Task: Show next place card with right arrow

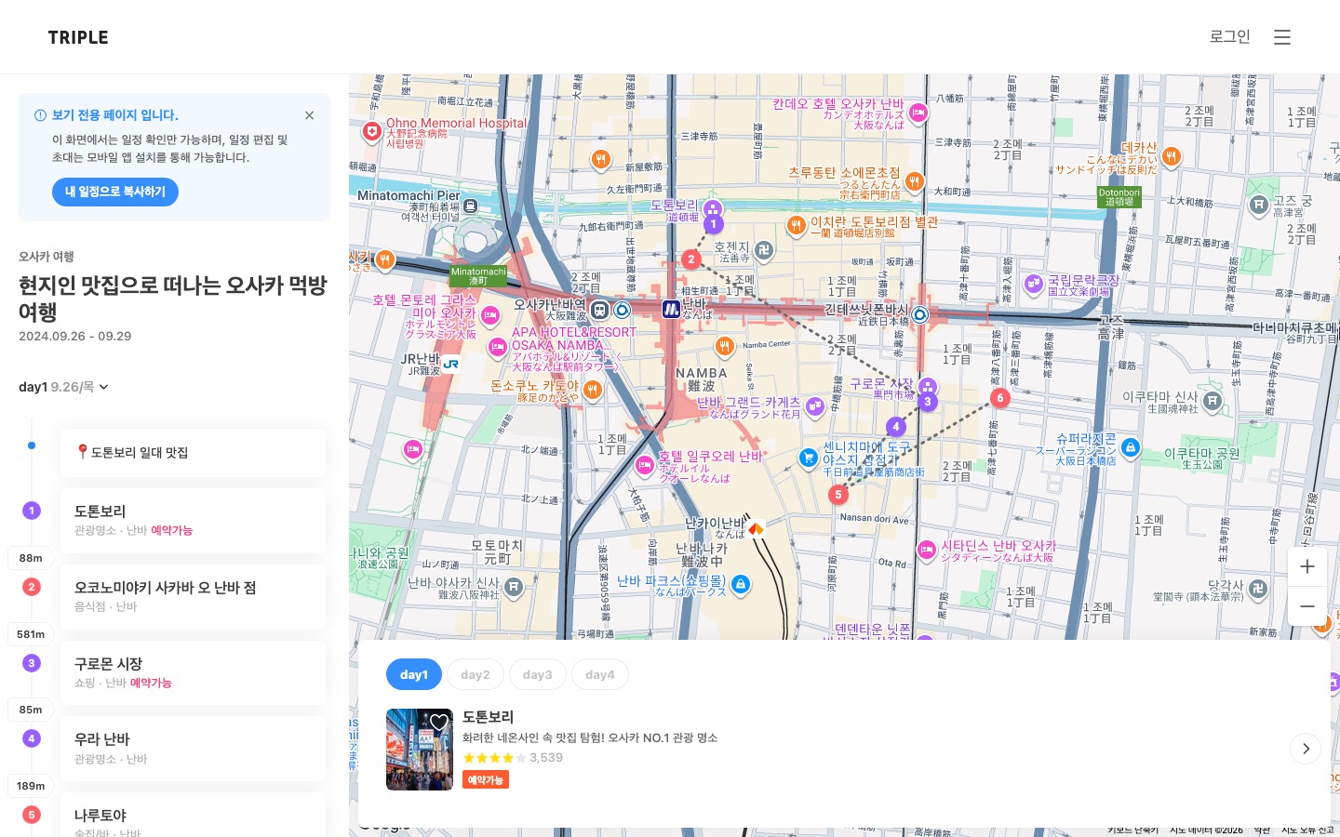Action: [x=1306, y=749]
